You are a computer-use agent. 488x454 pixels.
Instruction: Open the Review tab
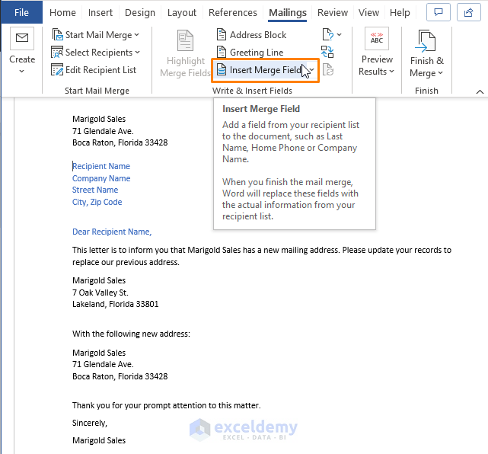[333, 12]
